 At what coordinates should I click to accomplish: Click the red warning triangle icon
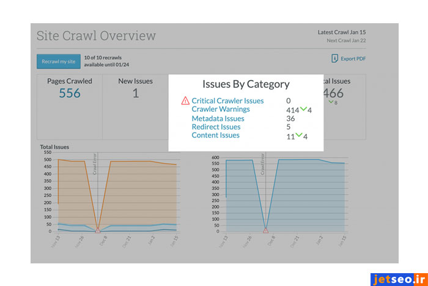coord(185,101)
